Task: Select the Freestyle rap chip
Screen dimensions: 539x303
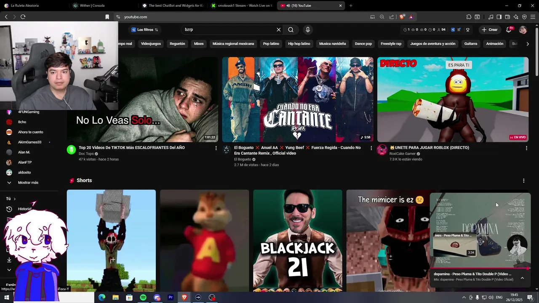Action: click(391, 44)
